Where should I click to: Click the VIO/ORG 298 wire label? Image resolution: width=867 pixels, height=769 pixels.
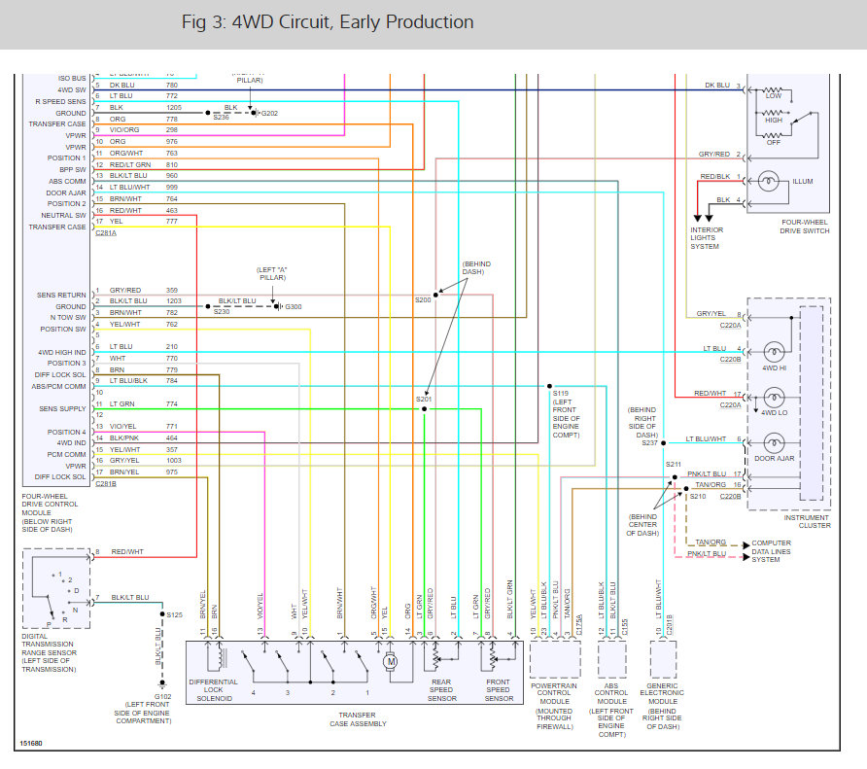pyautogui.click(x=144, y=130)
